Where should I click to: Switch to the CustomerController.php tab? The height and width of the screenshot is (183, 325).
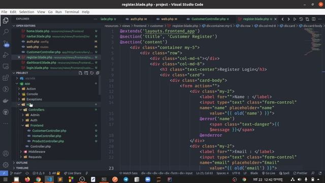208,19
